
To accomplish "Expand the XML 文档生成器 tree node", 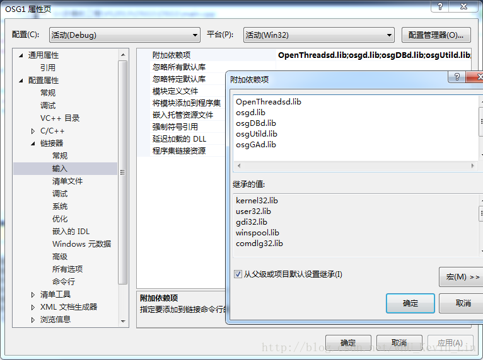I will [x=33, y=307].
